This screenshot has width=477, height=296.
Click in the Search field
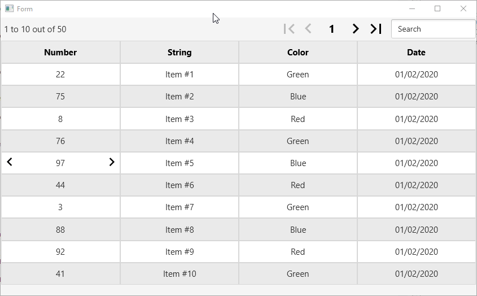click(433, 29)
